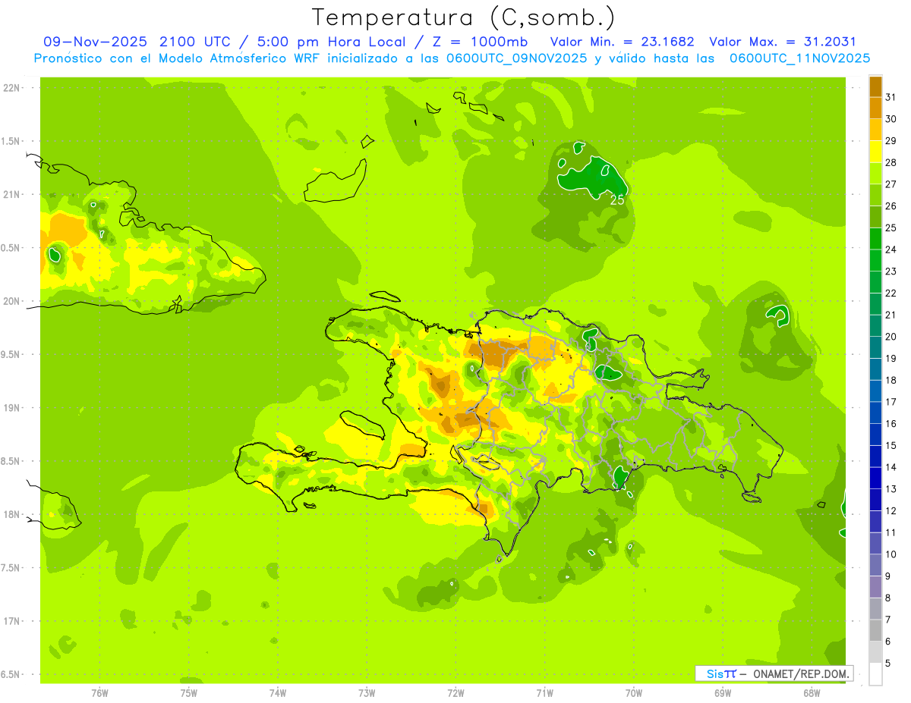The image size is (911, 703).
Task: Click the lime legend swatch between 27 and 28
Action: (875, 174)
